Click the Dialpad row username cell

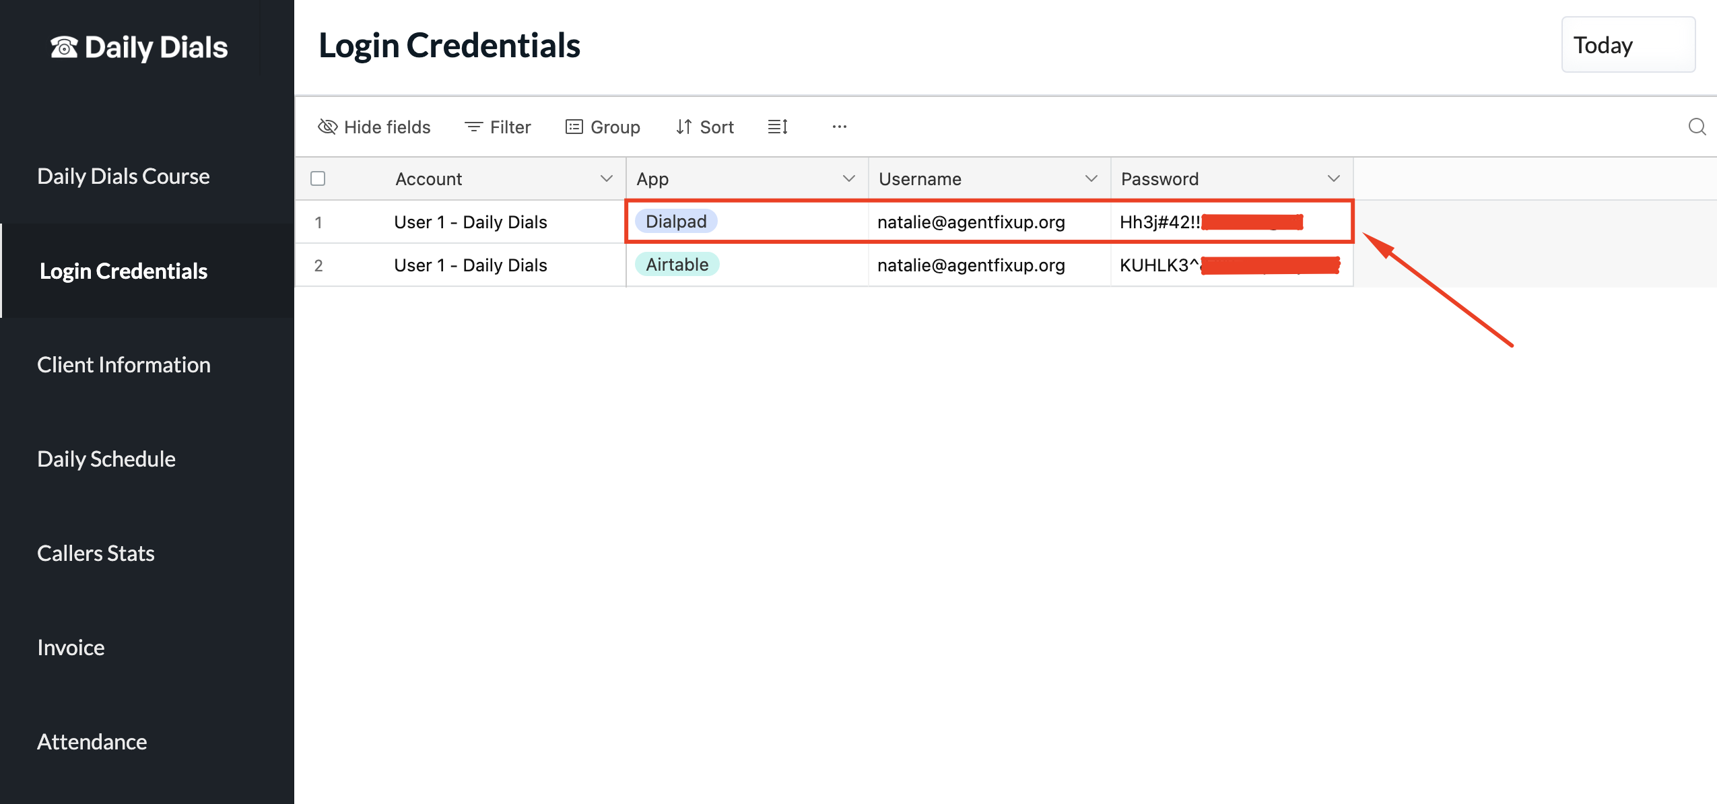click(971, 222)
